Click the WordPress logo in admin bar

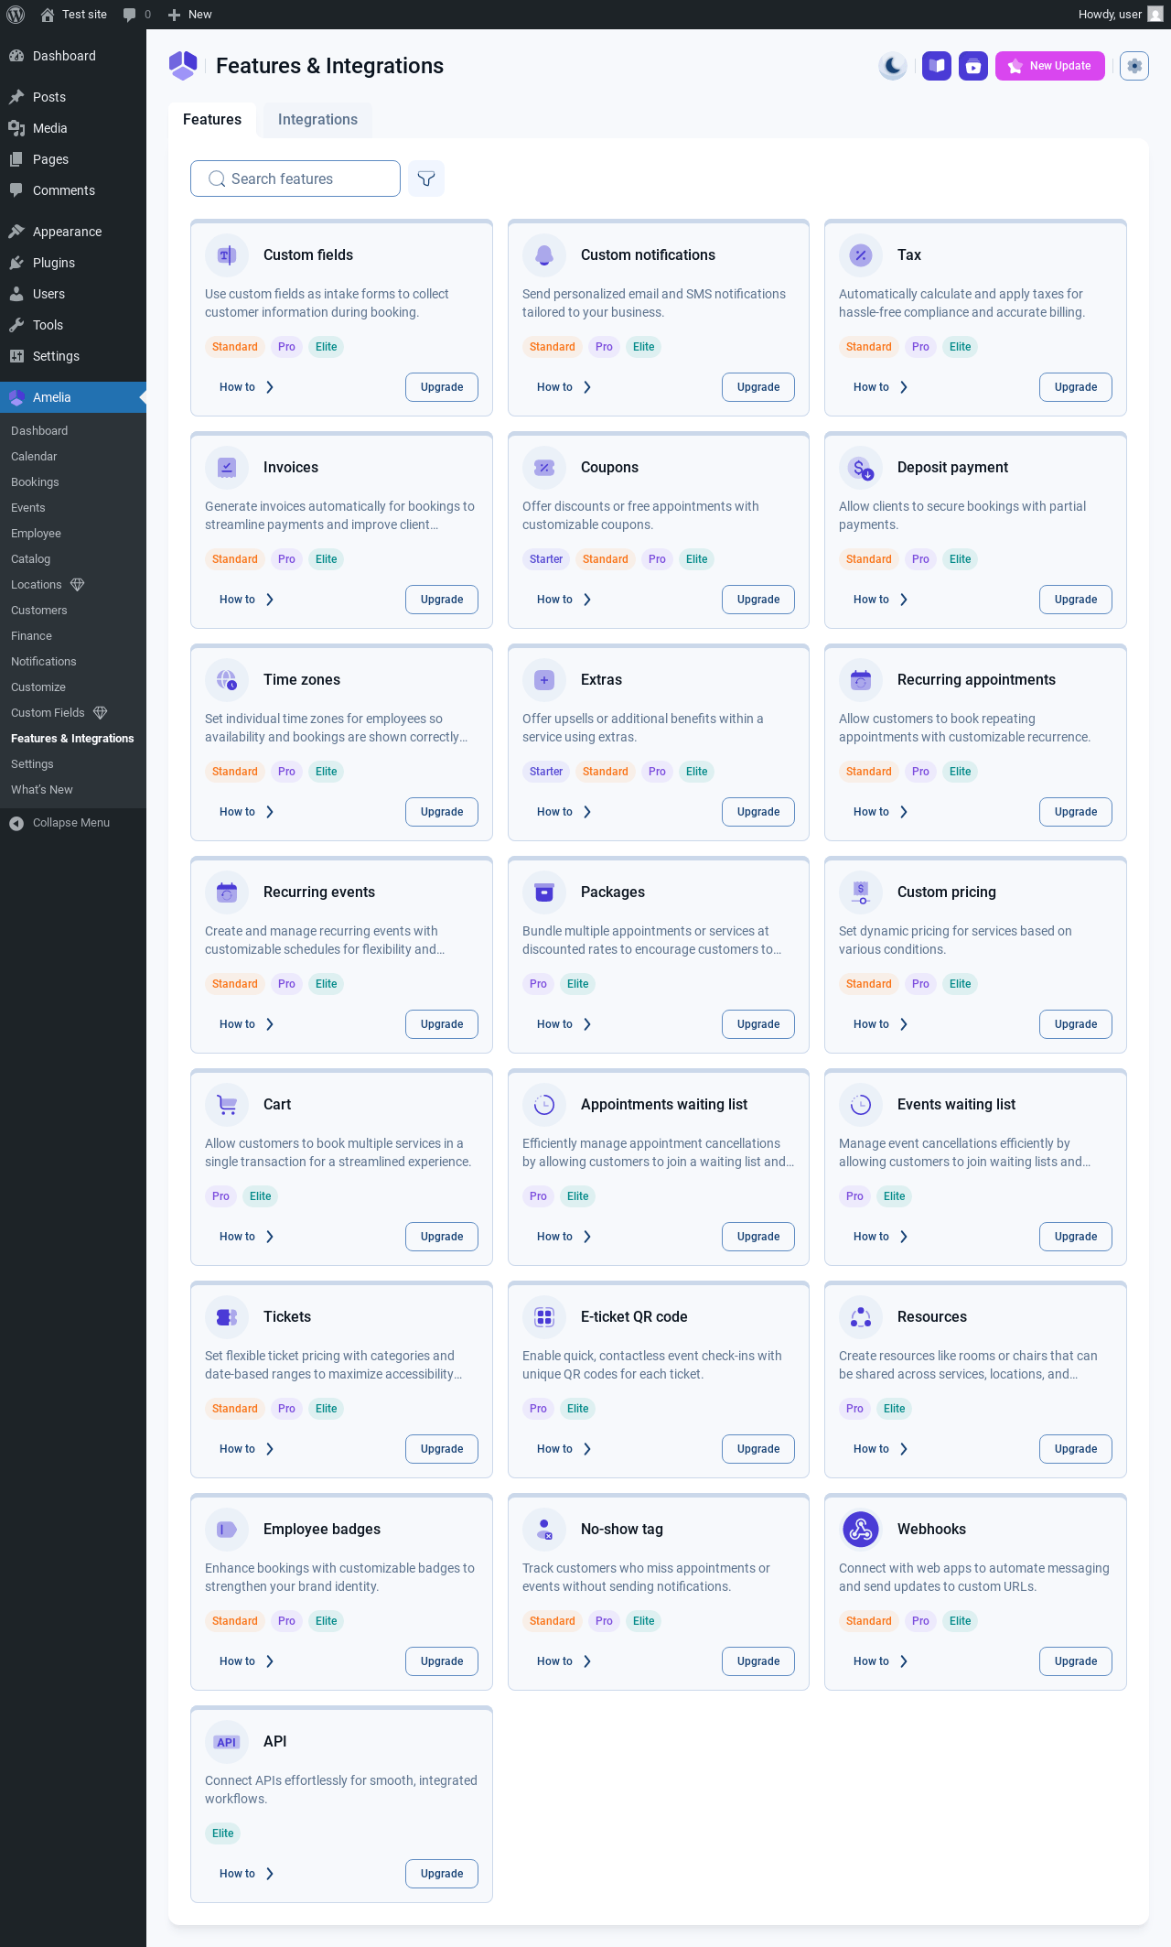coord(16,15)
